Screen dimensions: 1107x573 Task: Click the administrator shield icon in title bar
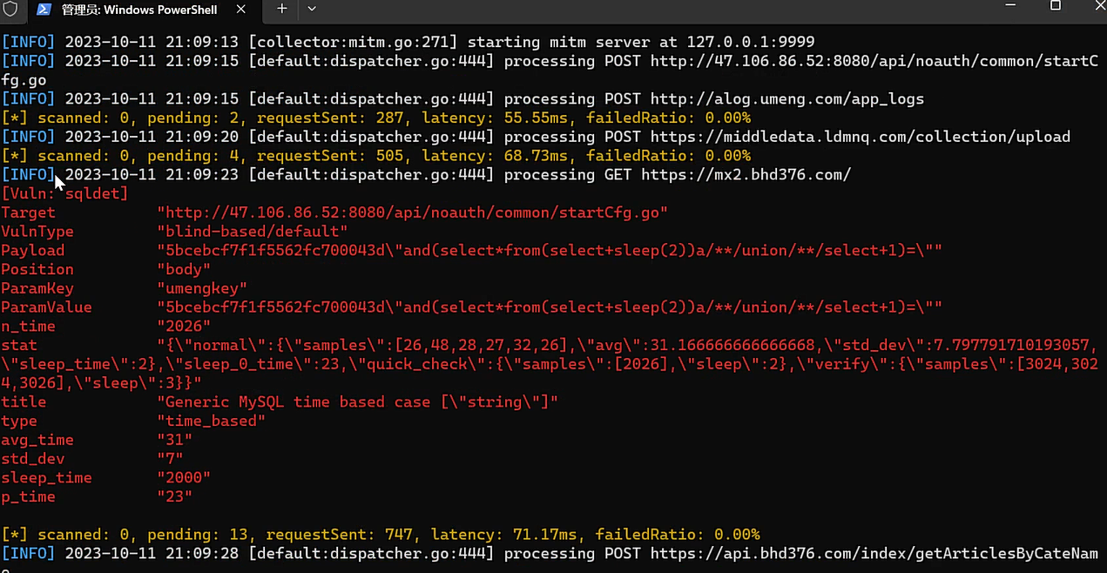[x=11, y=9]
